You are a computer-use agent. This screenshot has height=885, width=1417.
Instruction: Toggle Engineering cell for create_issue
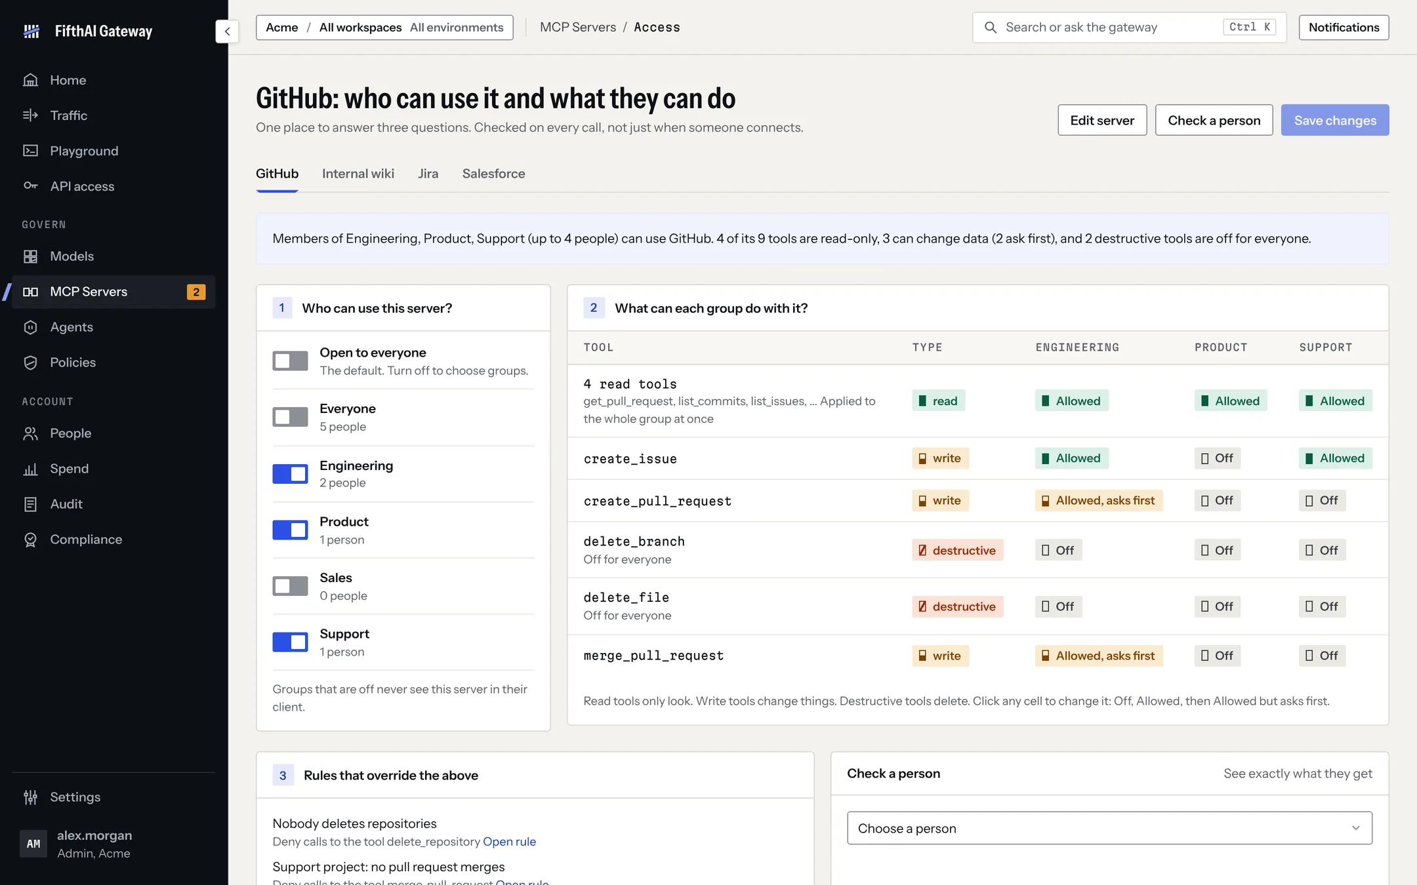[x=1072, y=458]
